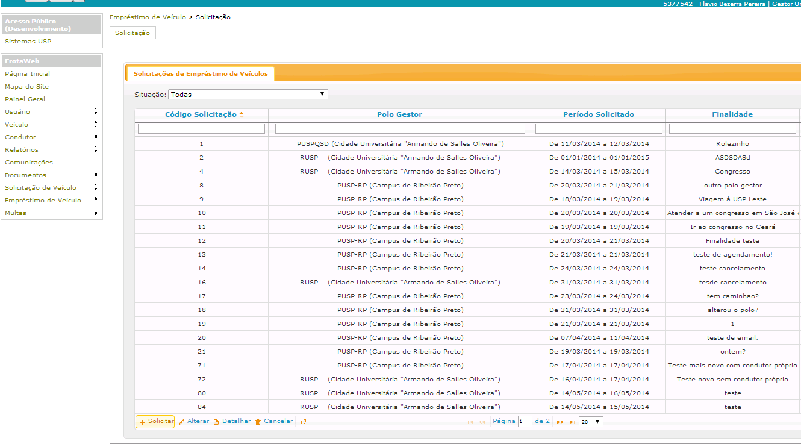Image resolution: width=801 pixels, height=444 pixels.
Task: Go to previous page pager icon
Action: click(x=482, y=422)
